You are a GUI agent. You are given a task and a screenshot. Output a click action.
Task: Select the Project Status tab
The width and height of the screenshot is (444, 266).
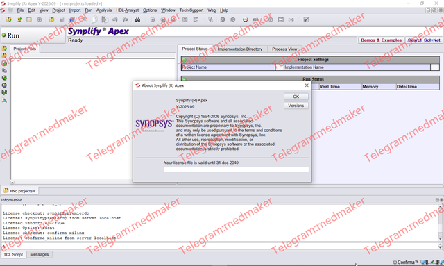195,49
